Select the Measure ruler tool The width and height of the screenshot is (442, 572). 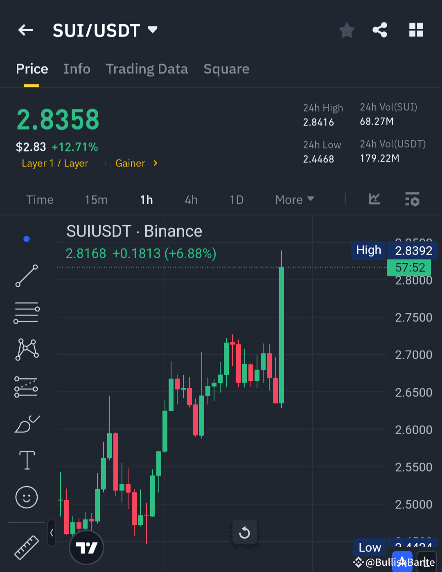click(26, 547)
